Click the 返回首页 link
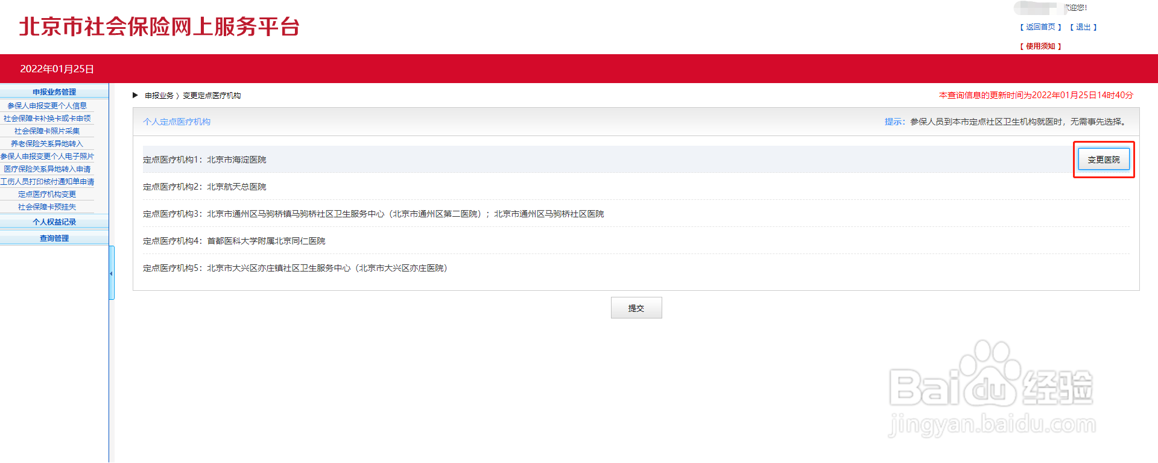Screen dimensions: 1158x463 pos(1040,27)
